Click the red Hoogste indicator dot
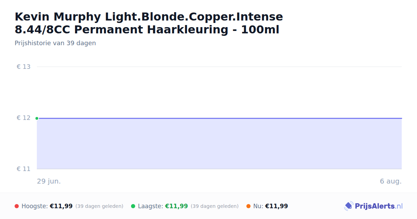Viewport: 417px width, 219px height. tap(17, 206)
